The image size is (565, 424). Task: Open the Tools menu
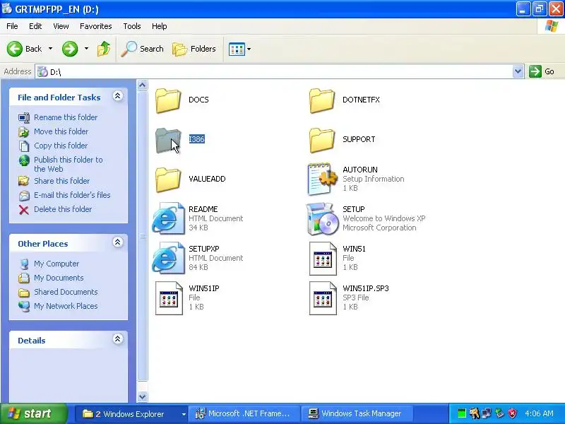point(132,26)
